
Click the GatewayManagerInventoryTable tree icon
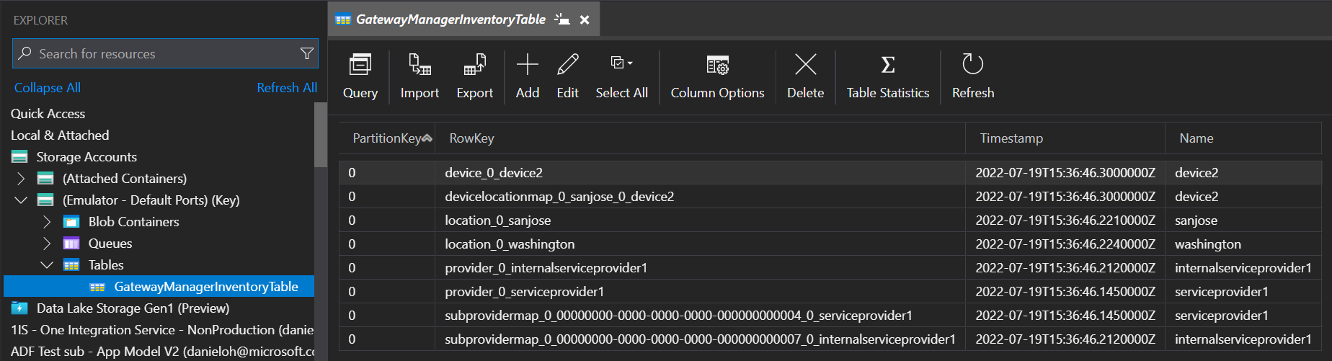coord(97,287)
